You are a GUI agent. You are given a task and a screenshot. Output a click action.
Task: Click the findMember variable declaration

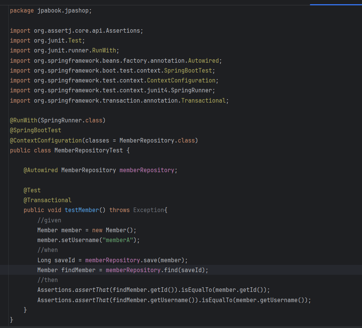(78, 270)
